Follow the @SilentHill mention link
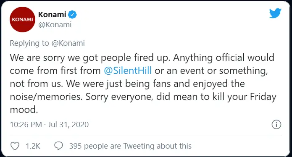This screenshot has height=157, width=292. coord(128,71)
